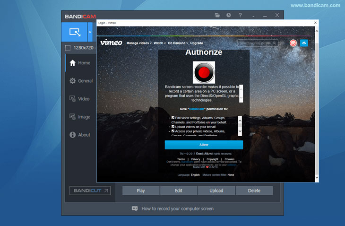Image resolution: width=345 pixels, height=226 pixels.
Task: Click the Delete button in Bandicam
Action: [x=254, y=191]
